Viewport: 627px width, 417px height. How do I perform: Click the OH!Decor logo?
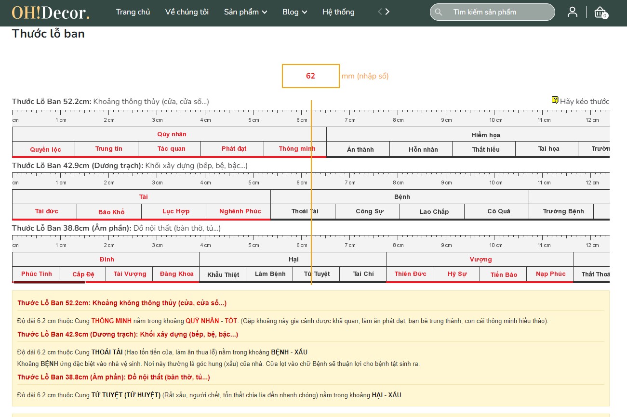click(x=51, y=13)
